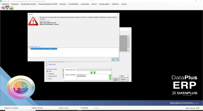The height and width of the screenshot is (111, 203).
Task: Click the screen-with-pen toolbar icon
Action: [x=7, y=8]
